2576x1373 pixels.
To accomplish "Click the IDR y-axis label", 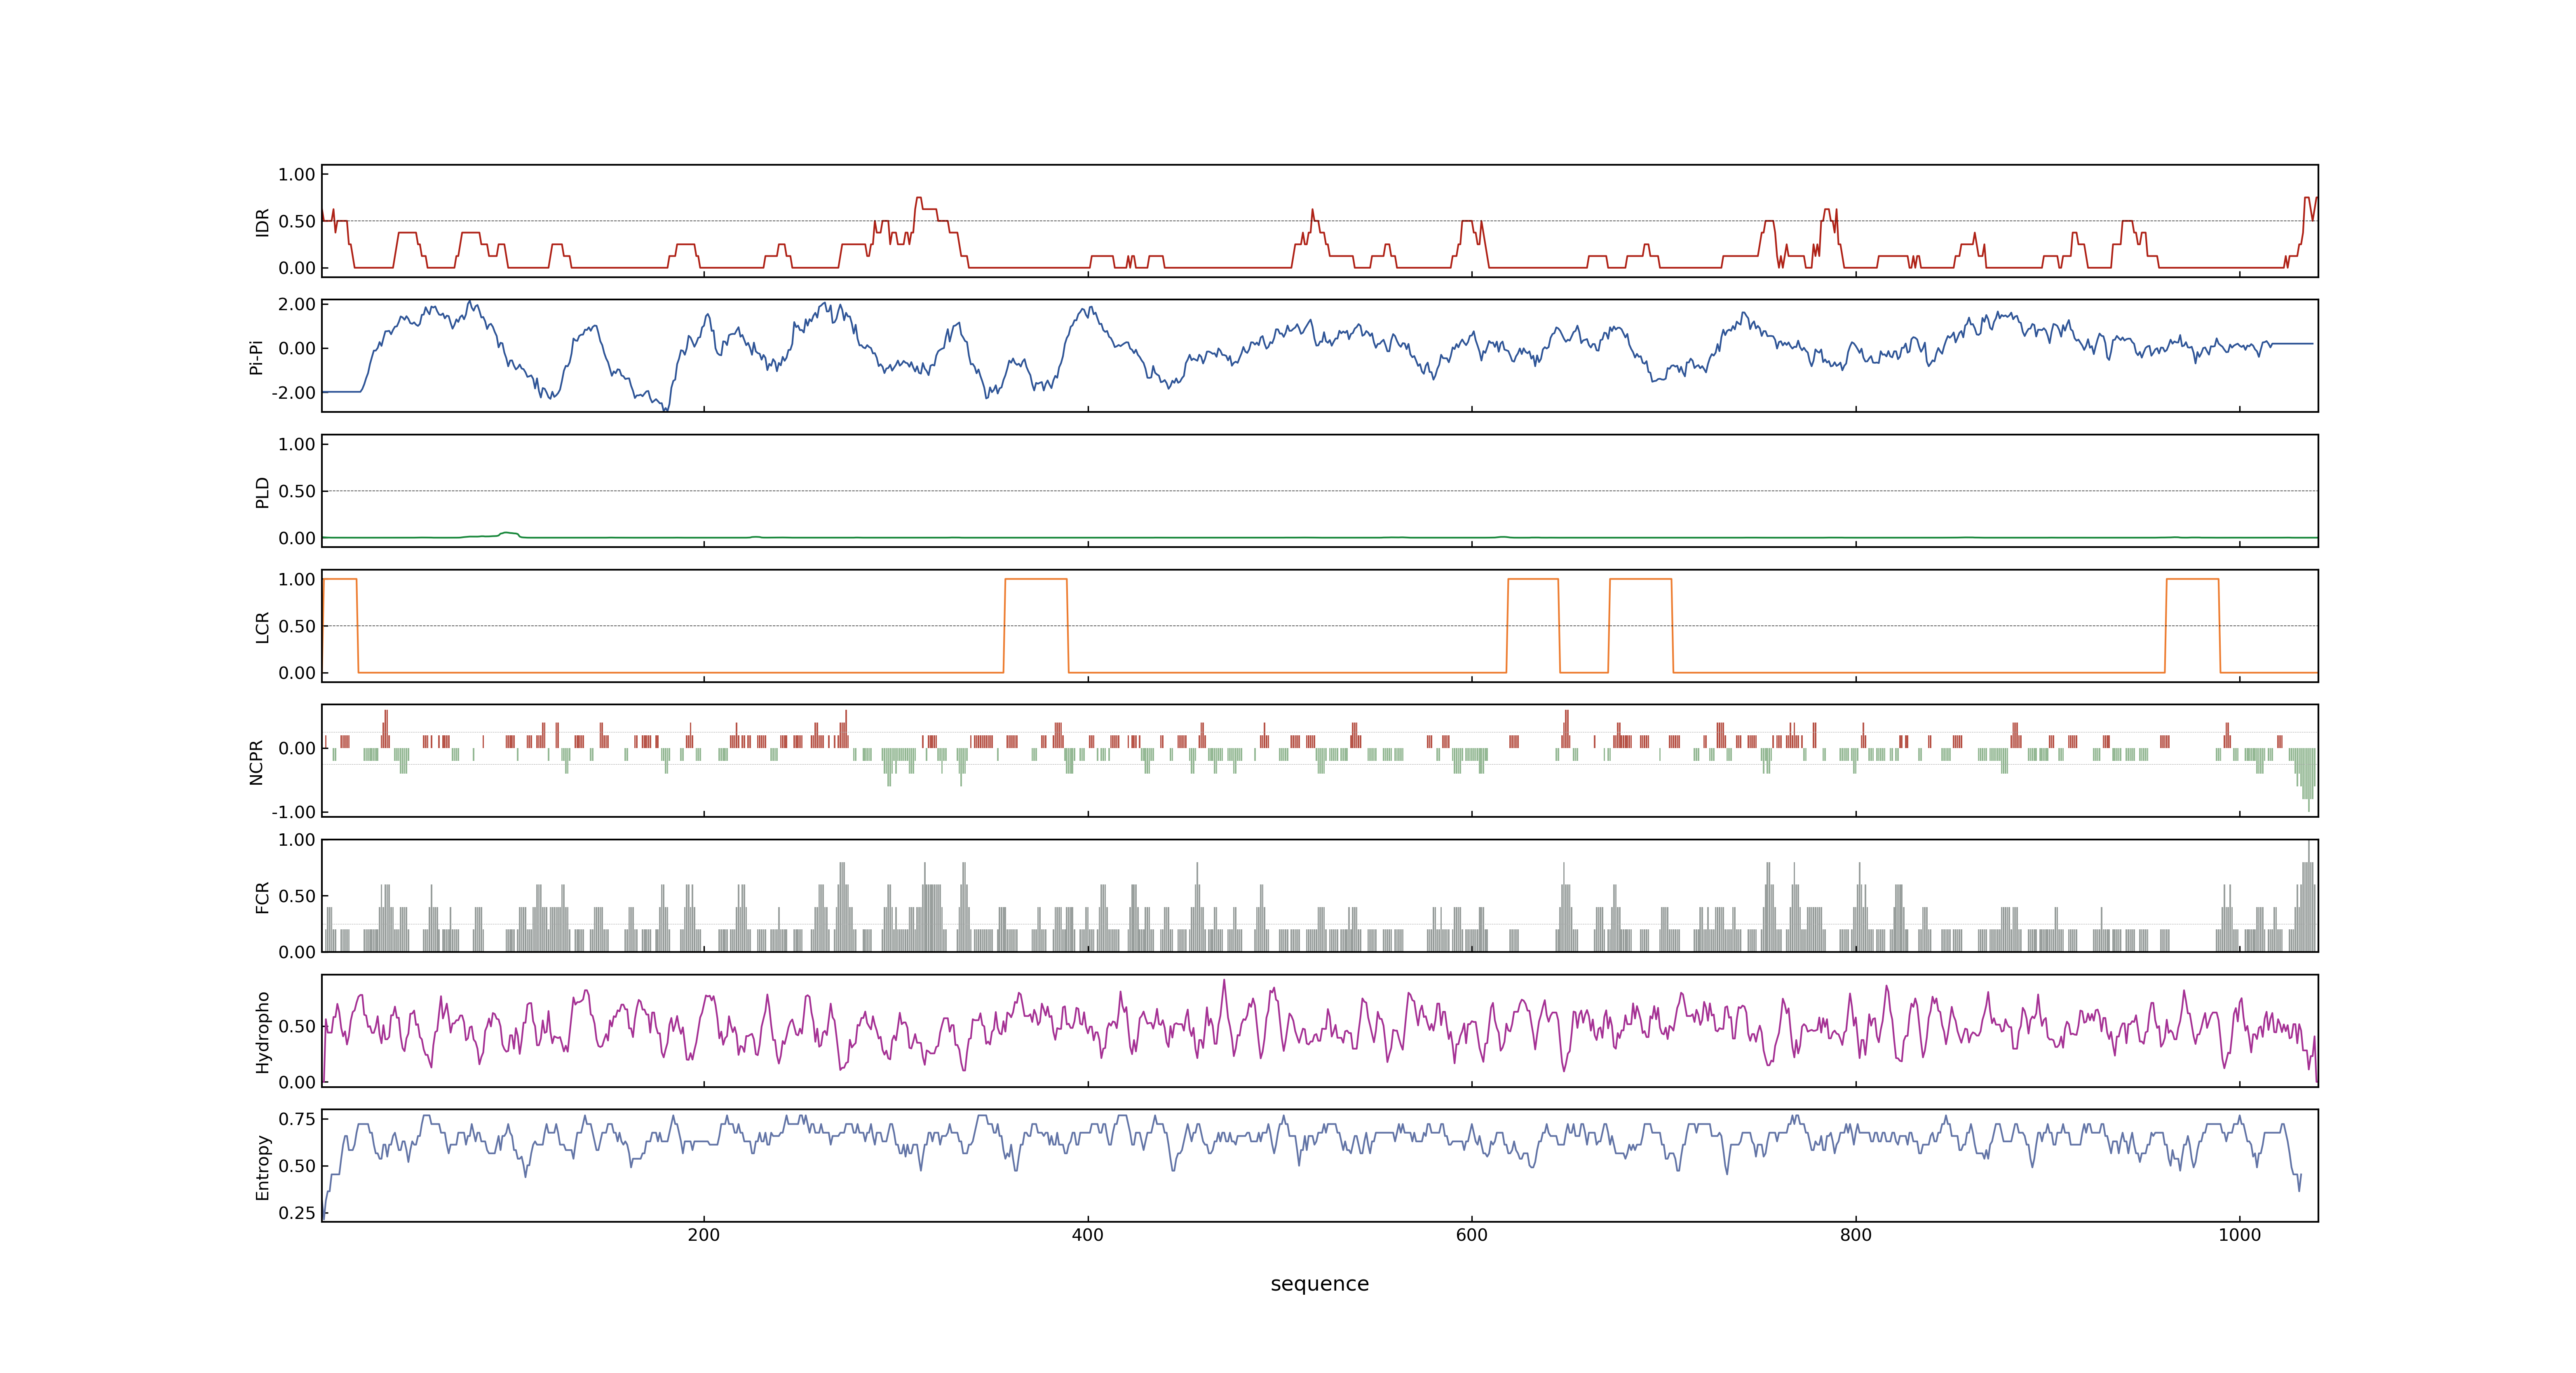I will [262, 222].
